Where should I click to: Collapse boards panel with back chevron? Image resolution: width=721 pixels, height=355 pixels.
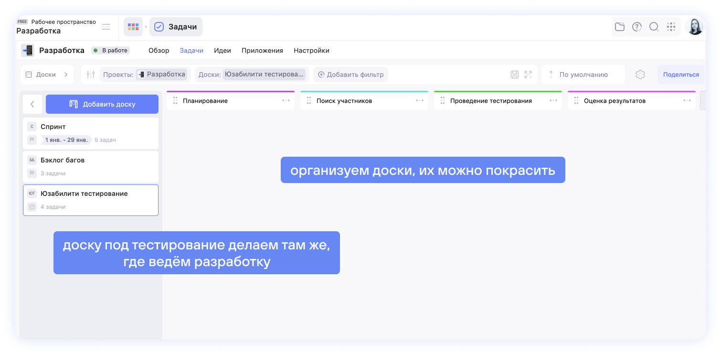[32, 104]
